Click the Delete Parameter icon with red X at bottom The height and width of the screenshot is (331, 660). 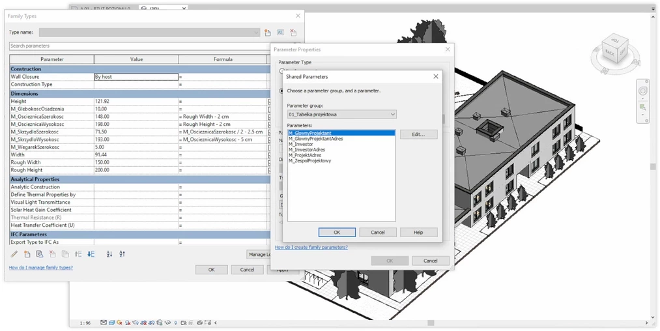pos(52,254)
